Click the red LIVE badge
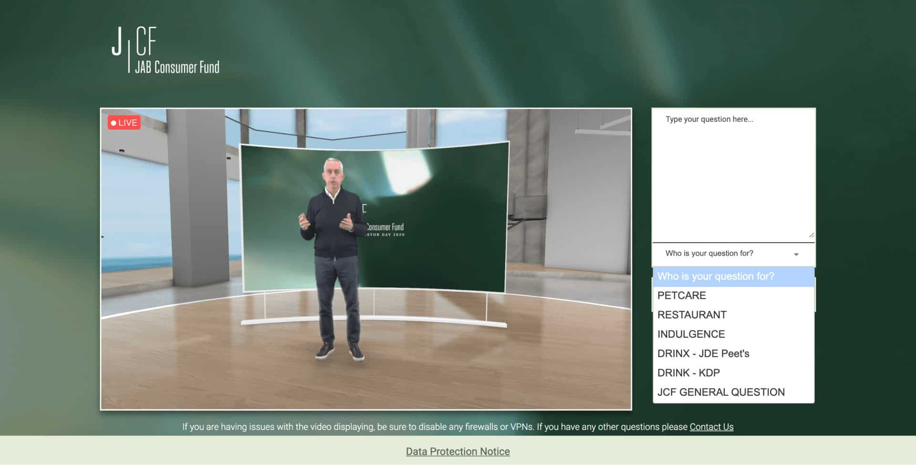Screen dimensions: 916x466 click(x=124, y=123)
